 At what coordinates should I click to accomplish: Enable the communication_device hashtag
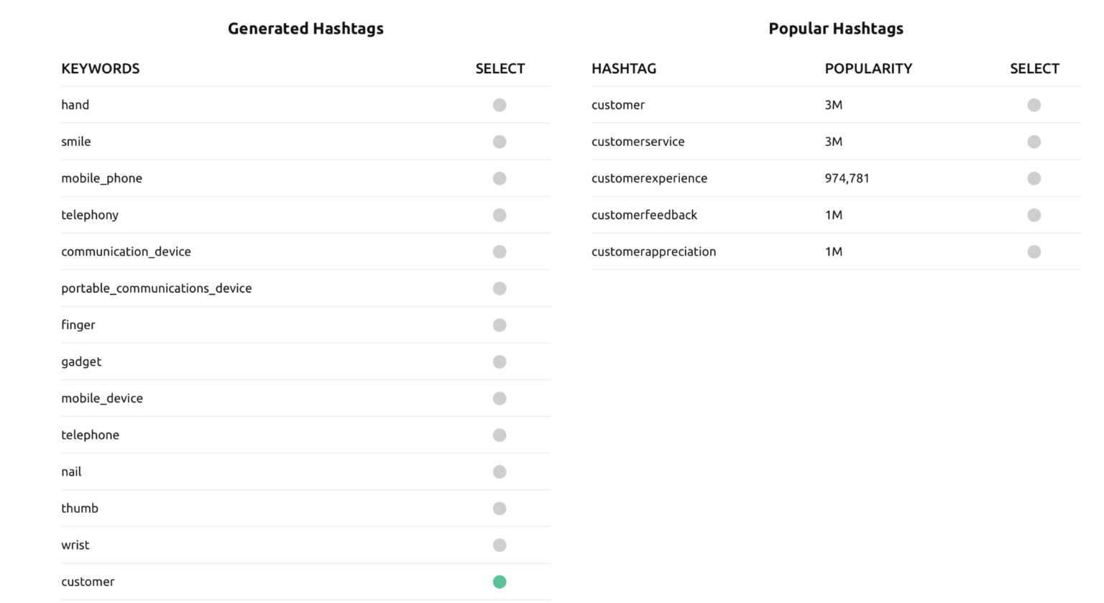point(500,252)
